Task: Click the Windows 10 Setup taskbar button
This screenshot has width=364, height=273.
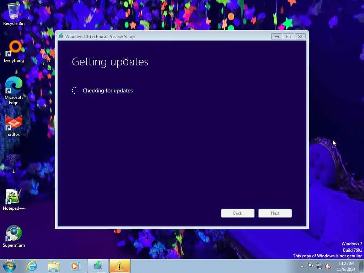Action: 98,266
